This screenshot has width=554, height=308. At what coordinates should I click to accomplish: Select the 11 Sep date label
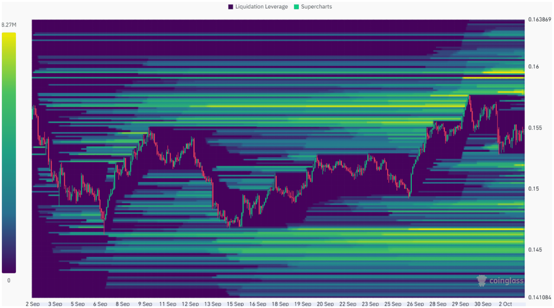(168, 304)
